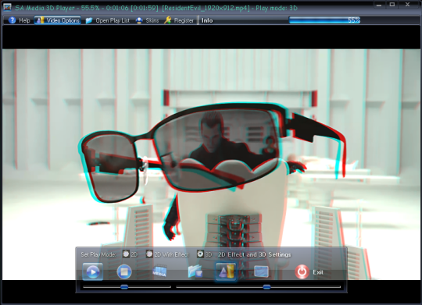Click the blue Play button
Image resolution: width=422 pixels, height=305 pixels.
pyautogui.click(x=92, y=271)
